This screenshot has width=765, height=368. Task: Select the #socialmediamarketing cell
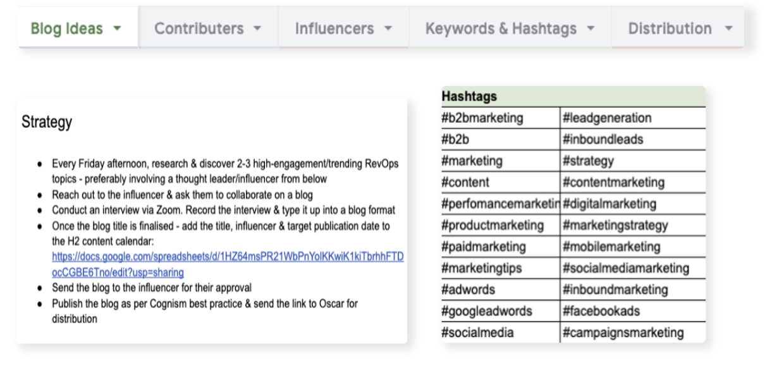[x=625, y=268]
